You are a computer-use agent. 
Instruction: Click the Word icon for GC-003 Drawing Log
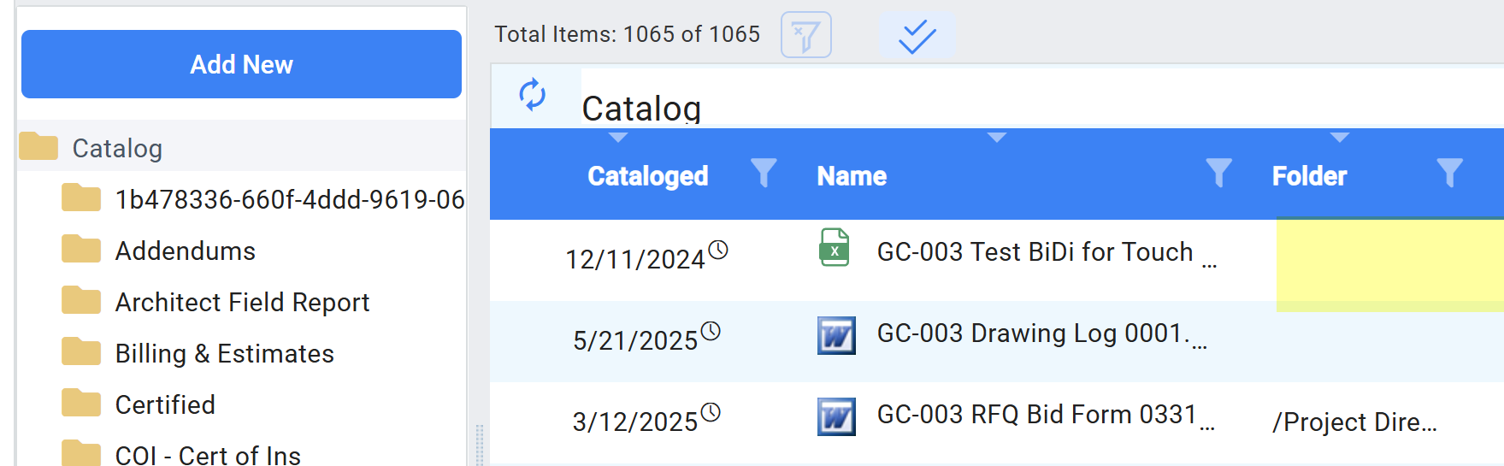836,335
